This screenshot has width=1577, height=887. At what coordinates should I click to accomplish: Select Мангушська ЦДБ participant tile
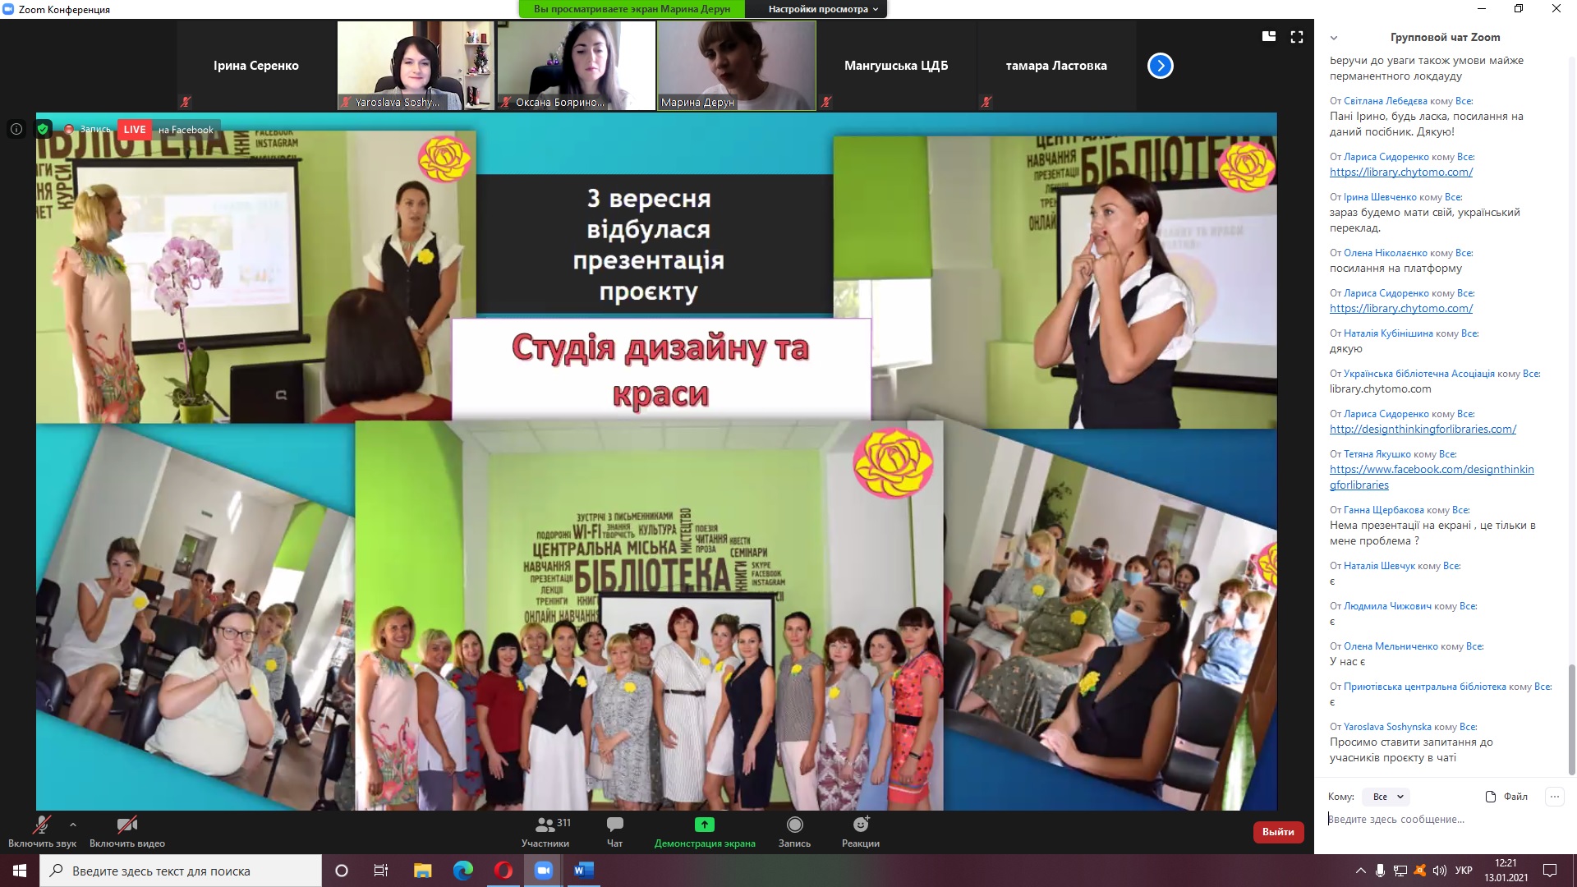896,66
